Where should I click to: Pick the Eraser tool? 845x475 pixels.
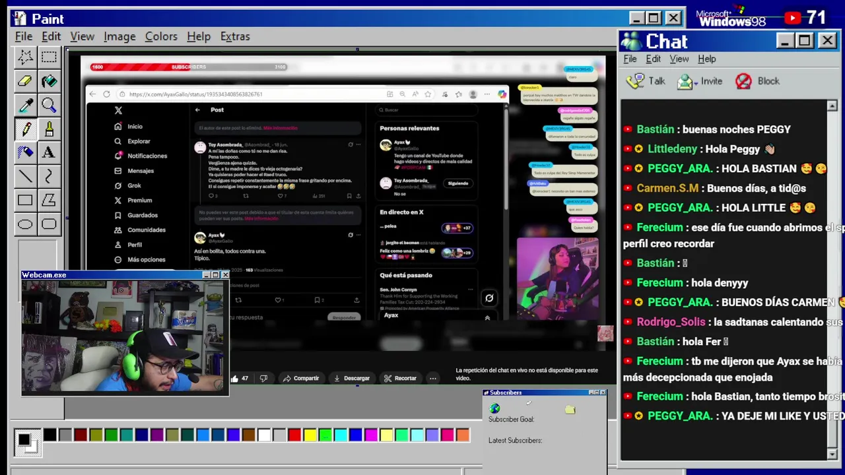tap(25, 81)
